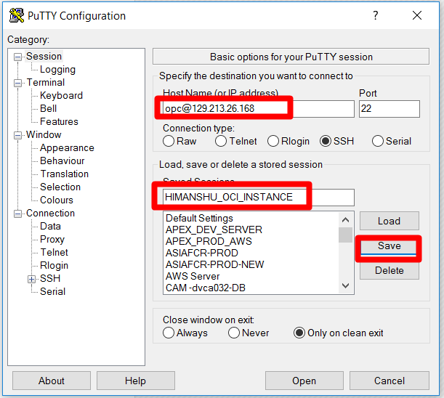Click the About button
The height and width of the screenshot is (398, 444).
pyautogui.click(x=52, y=381)
